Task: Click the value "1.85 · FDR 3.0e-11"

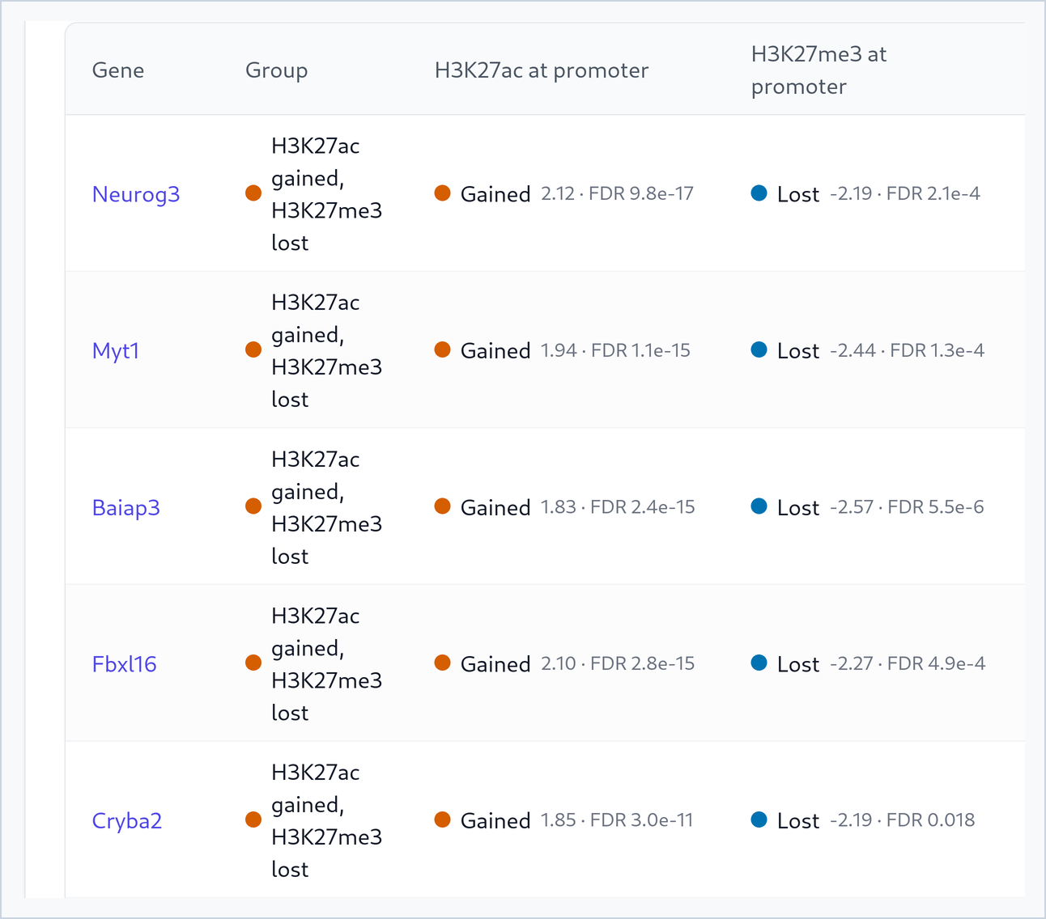Action: pos(617,820)
